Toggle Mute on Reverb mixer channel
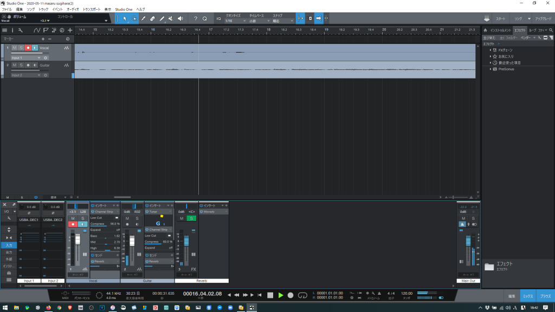 (182, 218)
